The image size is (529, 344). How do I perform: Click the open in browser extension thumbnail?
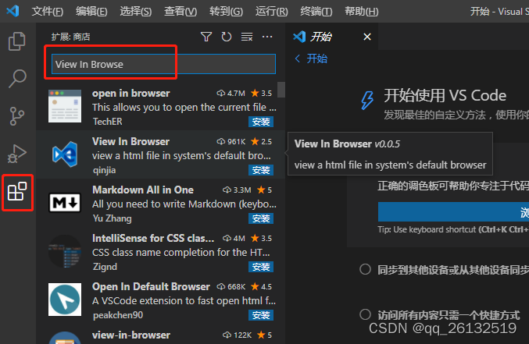[65, 106]
